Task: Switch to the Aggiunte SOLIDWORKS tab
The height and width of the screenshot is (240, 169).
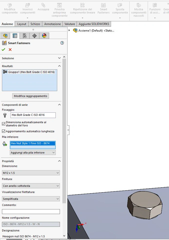Action: 94,24
